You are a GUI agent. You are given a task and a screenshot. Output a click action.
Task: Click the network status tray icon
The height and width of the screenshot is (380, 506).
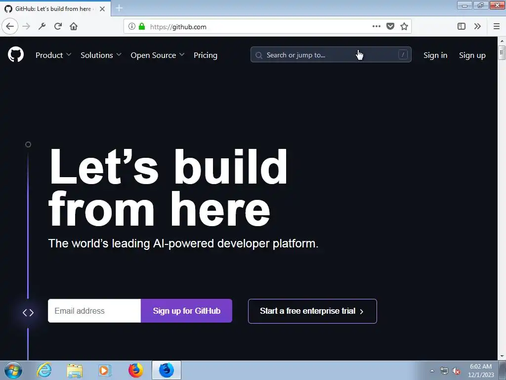coord(444,371)
